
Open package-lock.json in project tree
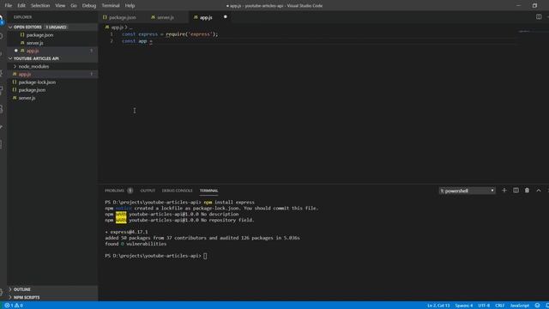click(37, 82)
